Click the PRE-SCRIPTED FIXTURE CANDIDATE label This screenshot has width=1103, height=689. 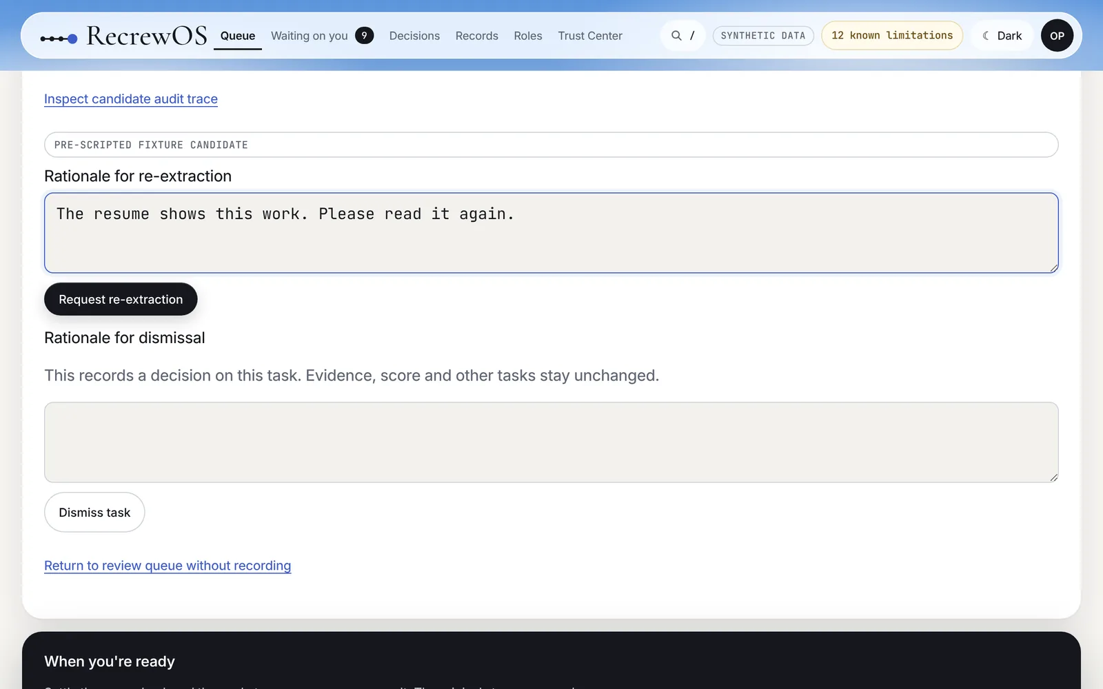coord(551,145)
